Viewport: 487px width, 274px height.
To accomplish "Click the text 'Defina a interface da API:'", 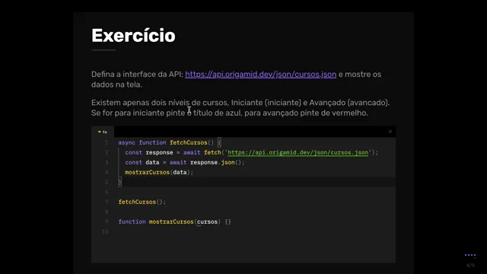I will (137, 75).
